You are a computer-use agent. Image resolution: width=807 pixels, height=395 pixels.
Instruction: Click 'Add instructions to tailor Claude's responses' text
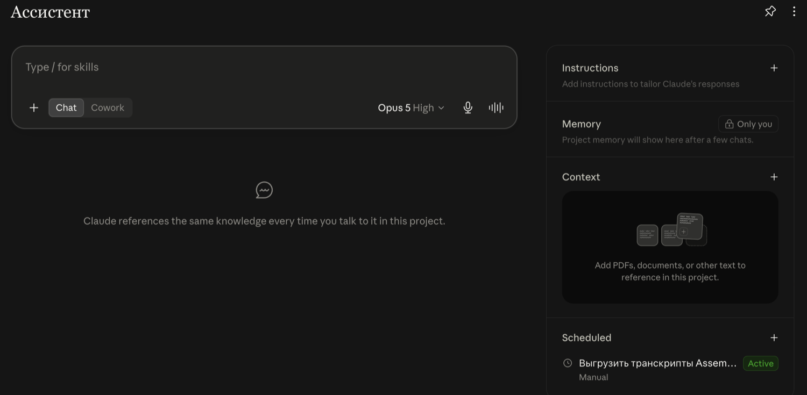[x=650, y=84]
